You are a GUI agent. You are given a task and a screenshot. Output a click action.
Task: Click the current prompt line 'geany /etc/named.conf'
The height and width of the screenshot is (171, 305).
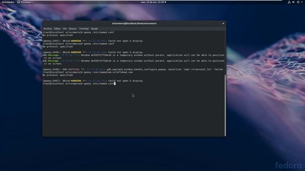point(79,84)
